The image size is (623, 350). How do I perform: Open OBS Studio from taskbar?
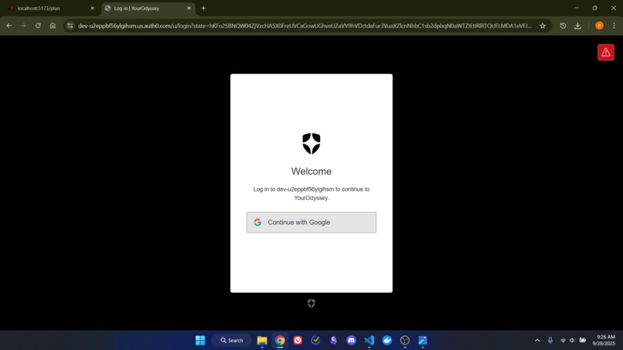[405, 341]
